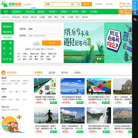138x138 pixels.
Task: Select 门票 tab in left search panel
Action: point(8,54)
